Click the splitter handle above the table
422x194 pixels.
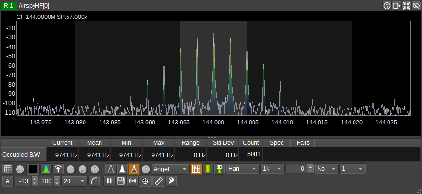(212, 137)
